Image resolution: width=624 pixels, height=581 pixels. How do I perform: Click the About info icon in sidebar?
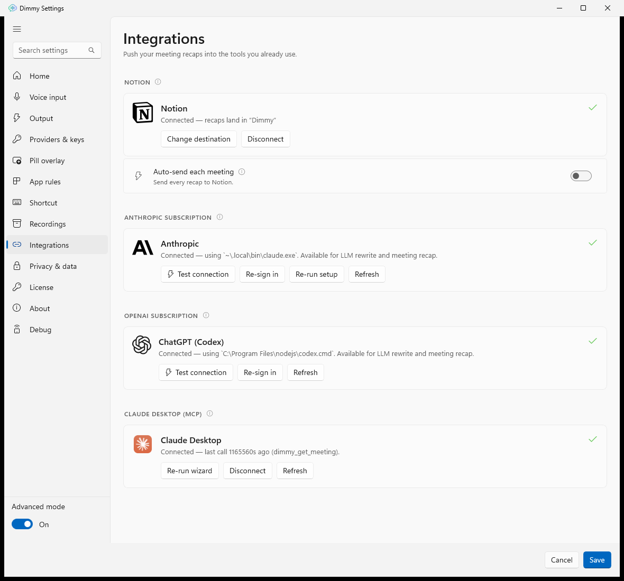[x=17, y=307]
